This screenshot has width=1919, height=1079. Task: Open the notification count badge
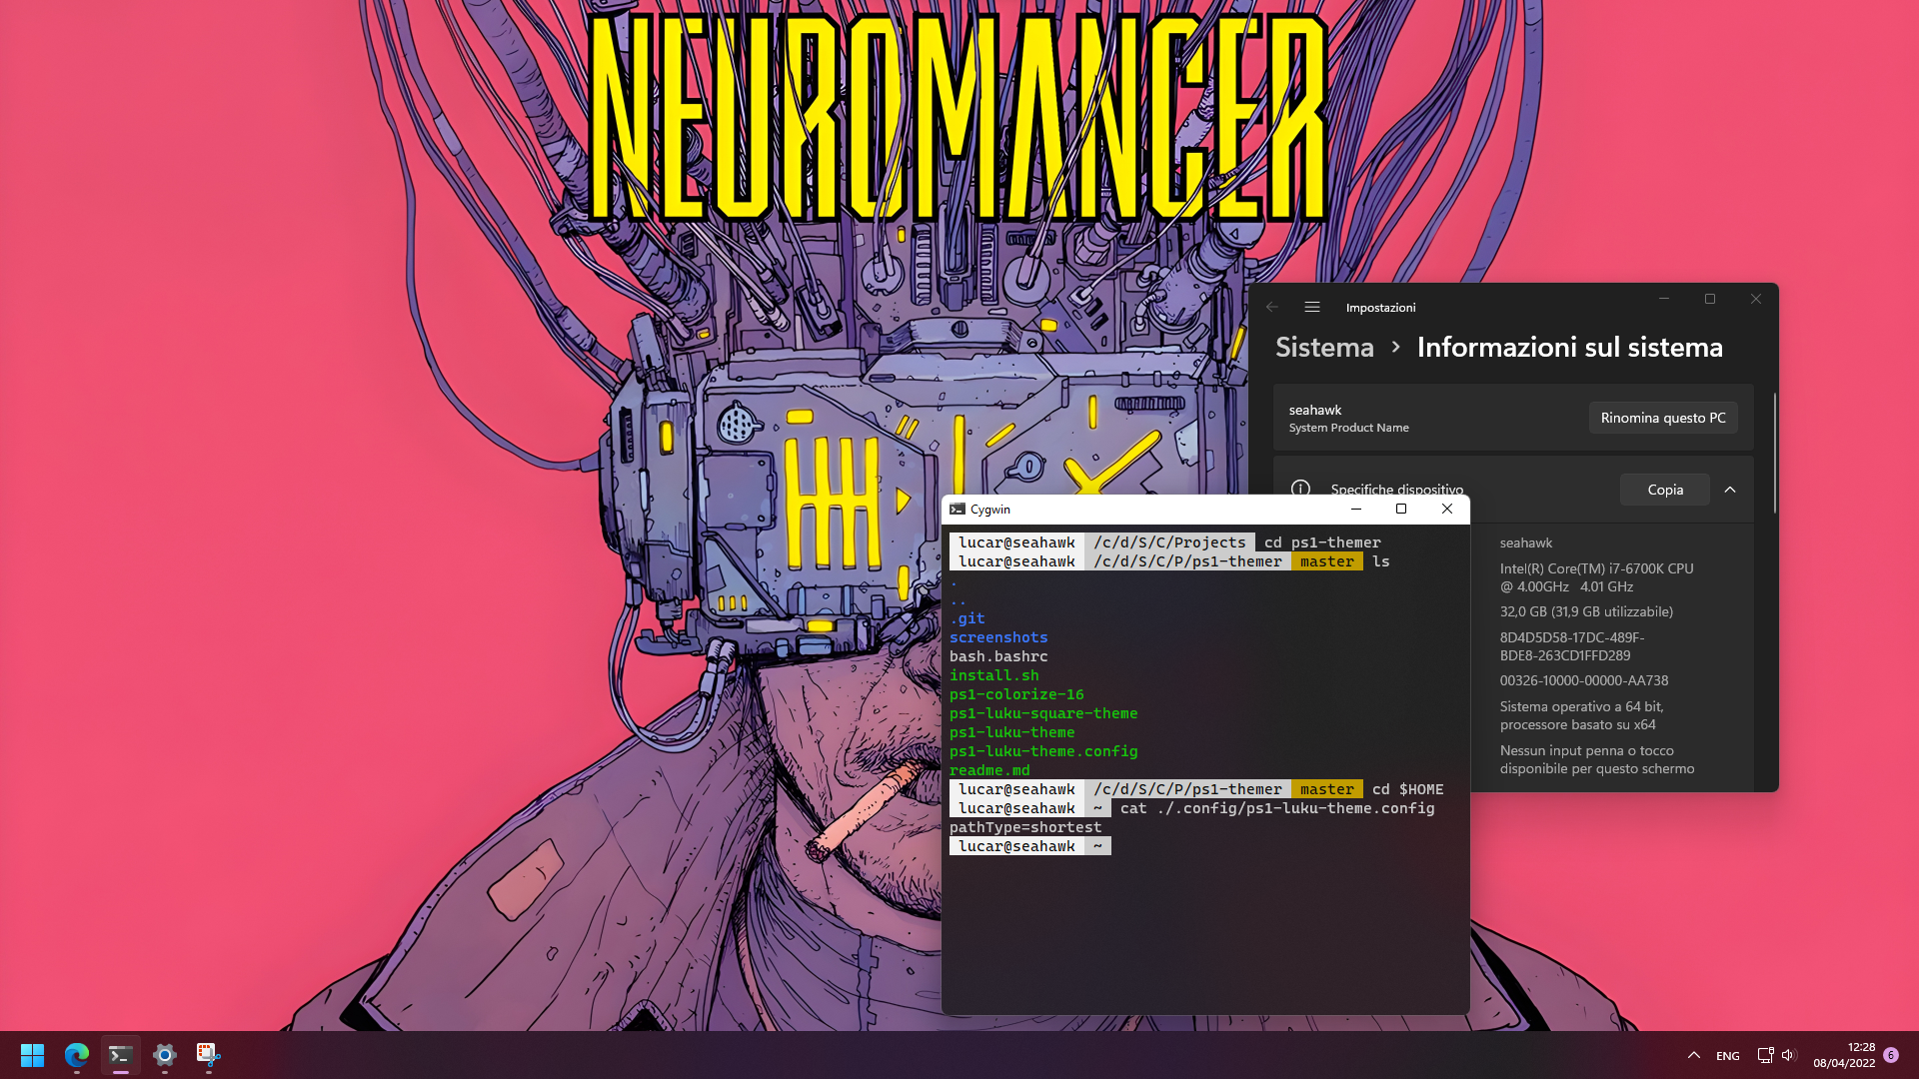pos(1891,1055)
